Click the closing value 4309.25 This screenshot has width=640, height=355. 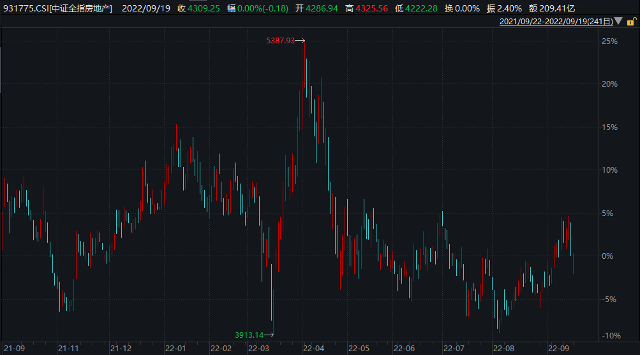[x=204, y=8]
